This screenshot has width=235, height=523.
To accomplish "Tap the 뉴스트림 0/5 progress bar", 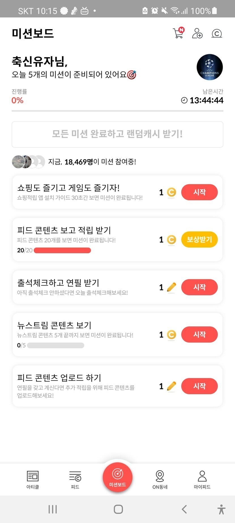I will [x=55, y=345].
